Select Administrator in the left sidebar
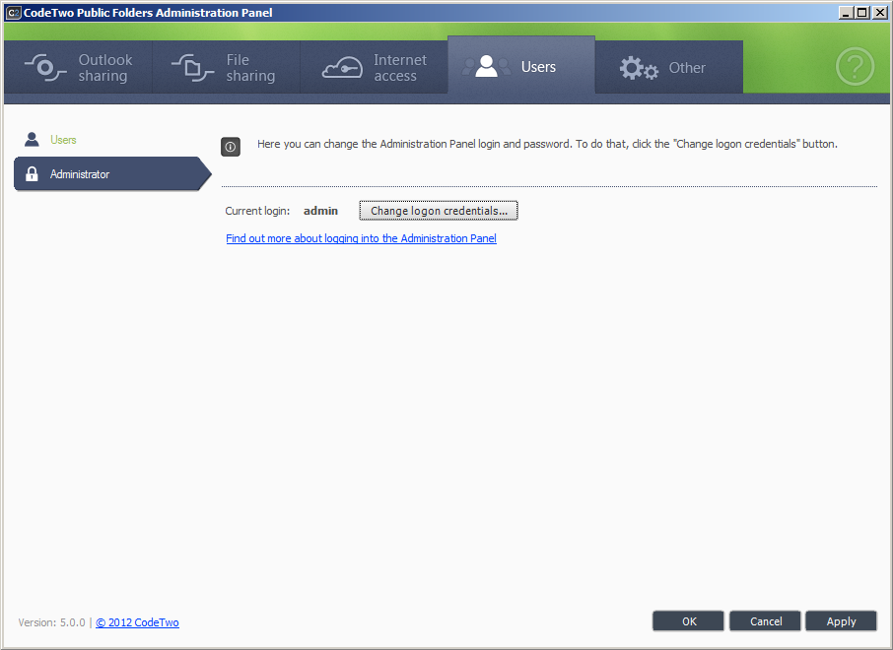Screen dimensions: 893x650 (112, 173)
